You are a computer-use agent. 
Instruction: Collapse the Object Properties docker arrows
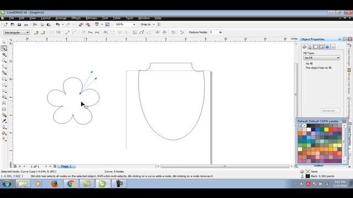(340, 39)
